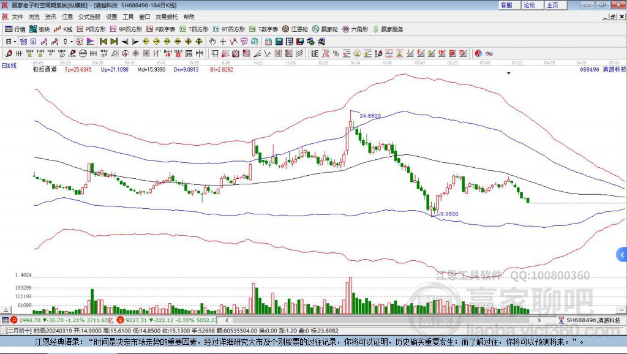Click the small black triangle above chart

coord(509,73)
